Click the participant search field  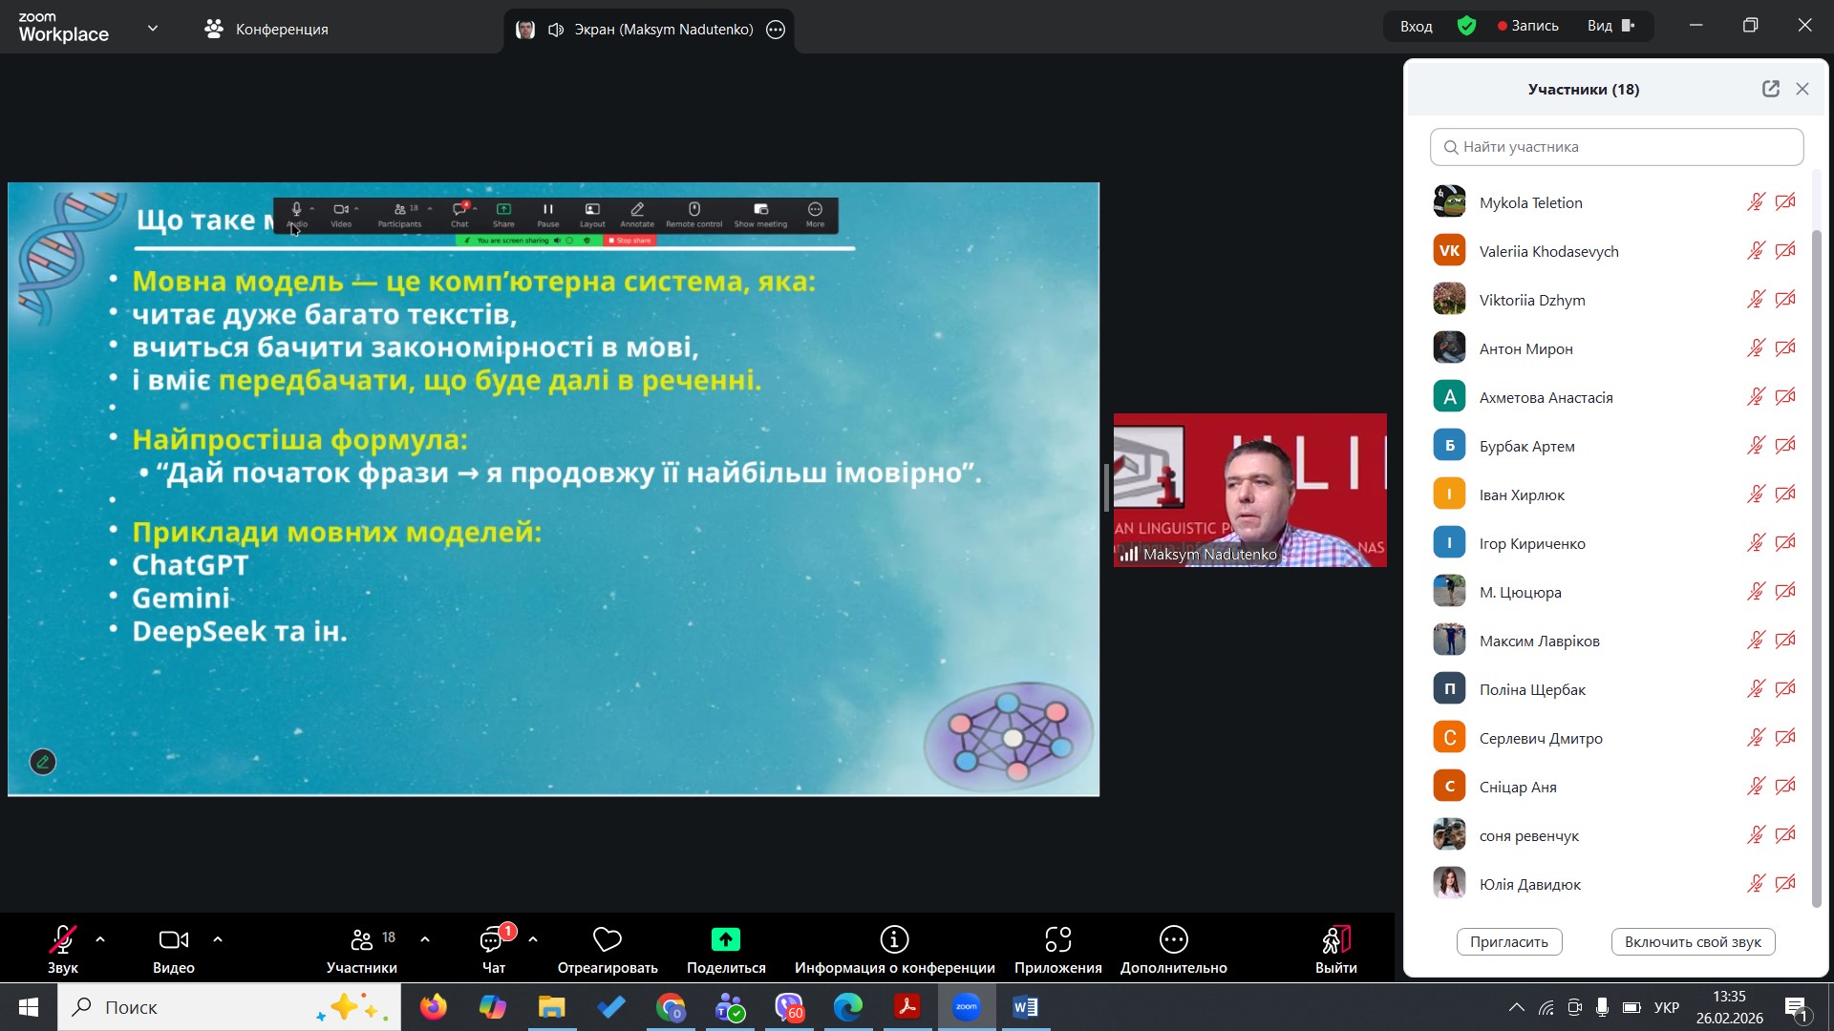1616,147
